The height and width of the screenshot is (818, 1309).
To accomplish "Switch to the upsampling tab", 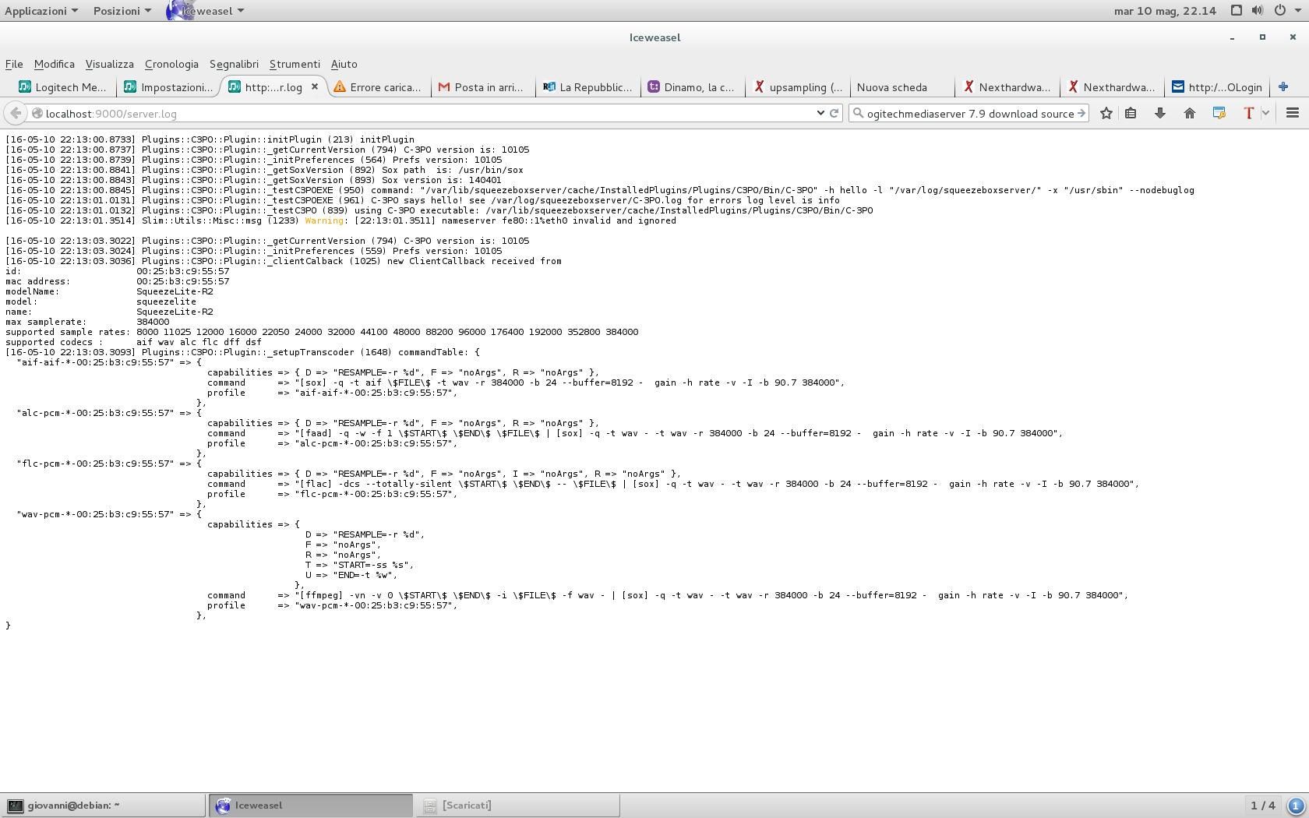I will (x=797, y=87).
